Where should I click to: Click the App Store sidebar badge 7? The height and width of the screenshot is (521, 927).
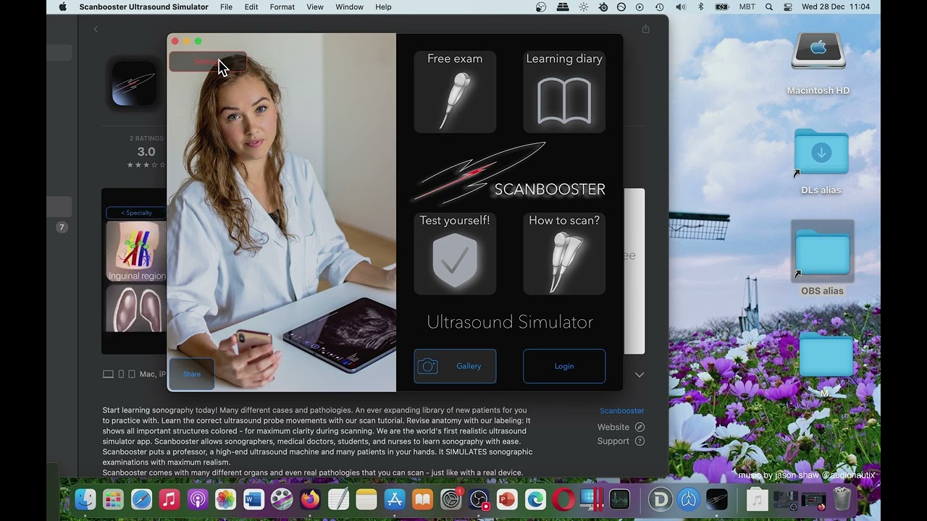[62, 227]
